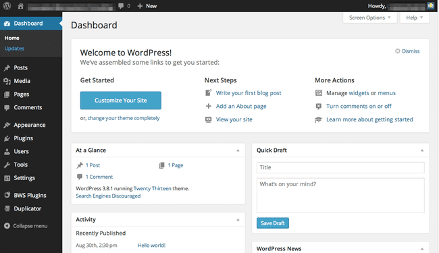Open Write your first blog post link

coord(249,93)
